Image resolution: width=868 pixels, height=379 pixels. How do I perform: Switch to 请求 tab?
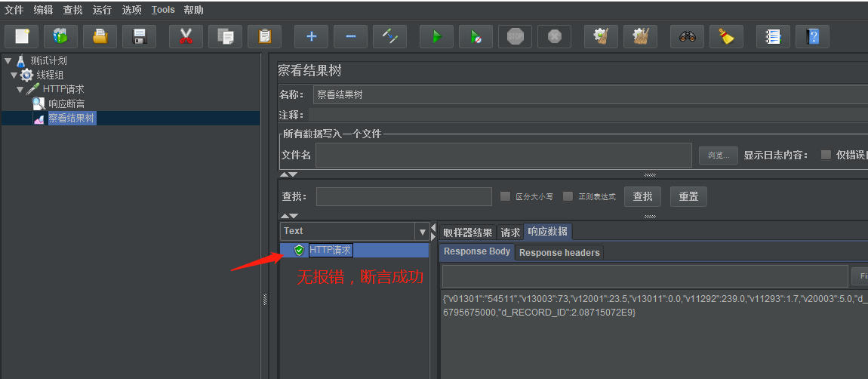[509, 233]
